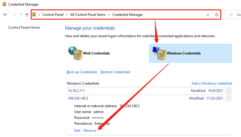Click the Forward navigation arrow

14,15
